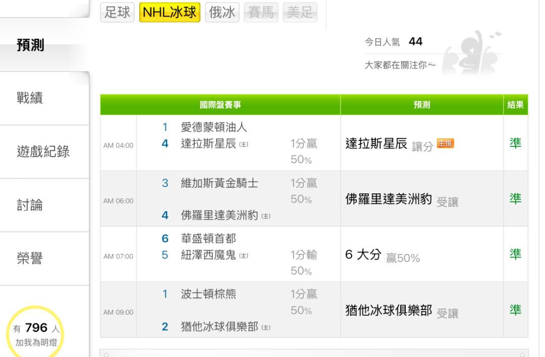Click the 大家都在關注你～ message

tap(400, 65)
